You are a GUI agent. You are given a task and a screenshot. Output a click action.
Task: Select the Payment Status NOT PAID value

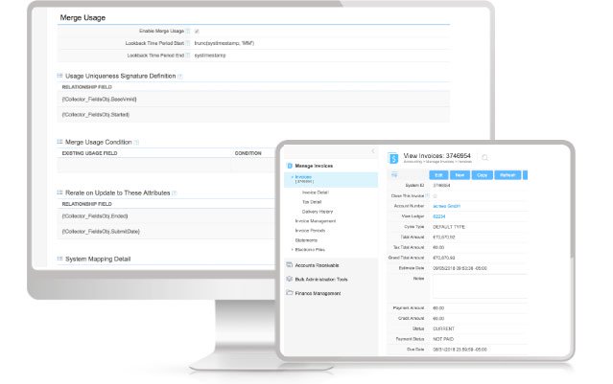click(x=443, y=339)
